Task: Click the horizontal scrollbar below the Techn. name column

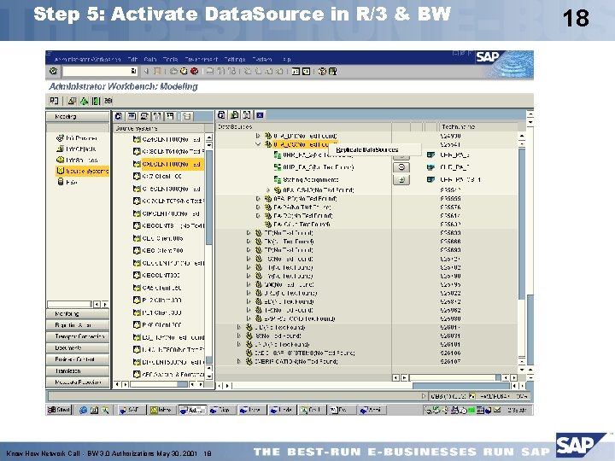Action: (455, 377)
